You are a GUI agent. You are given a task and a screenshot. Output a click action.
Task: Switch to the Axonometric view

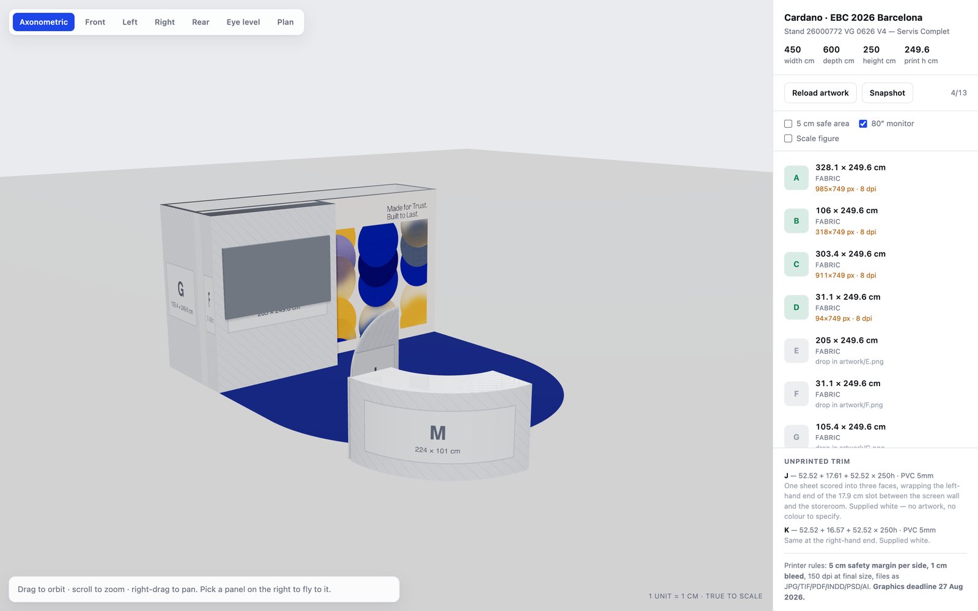43,22
